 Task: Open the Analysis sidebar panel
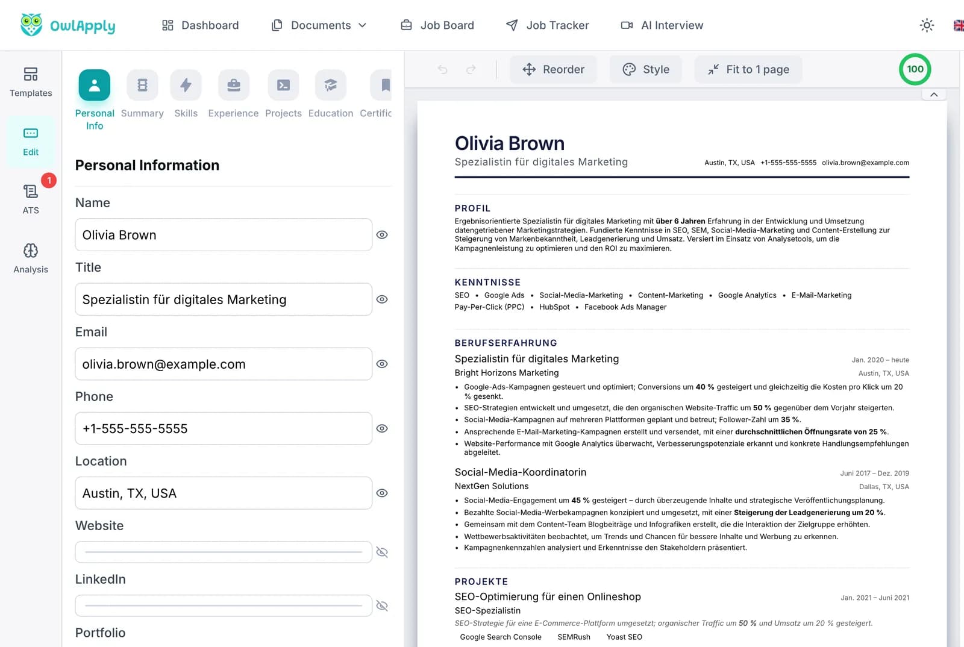point(31,258)
